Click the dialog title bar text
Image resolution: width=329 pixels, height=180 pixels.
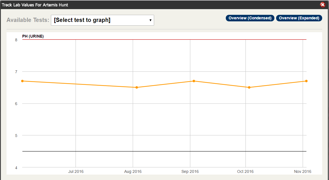coord(35,5)
